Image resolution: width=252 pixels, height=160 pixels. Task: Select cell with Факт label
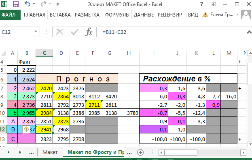pyautogui.click(x=27, y=62)
